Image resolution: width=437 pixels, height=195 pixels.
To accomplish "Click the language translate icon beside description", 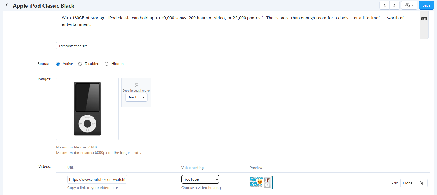I will 424,19.
